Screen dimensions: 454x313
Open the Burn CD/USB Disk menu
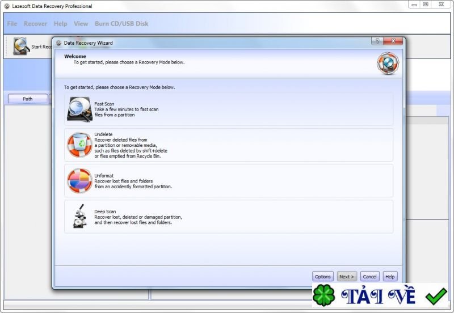click(121, 24)
